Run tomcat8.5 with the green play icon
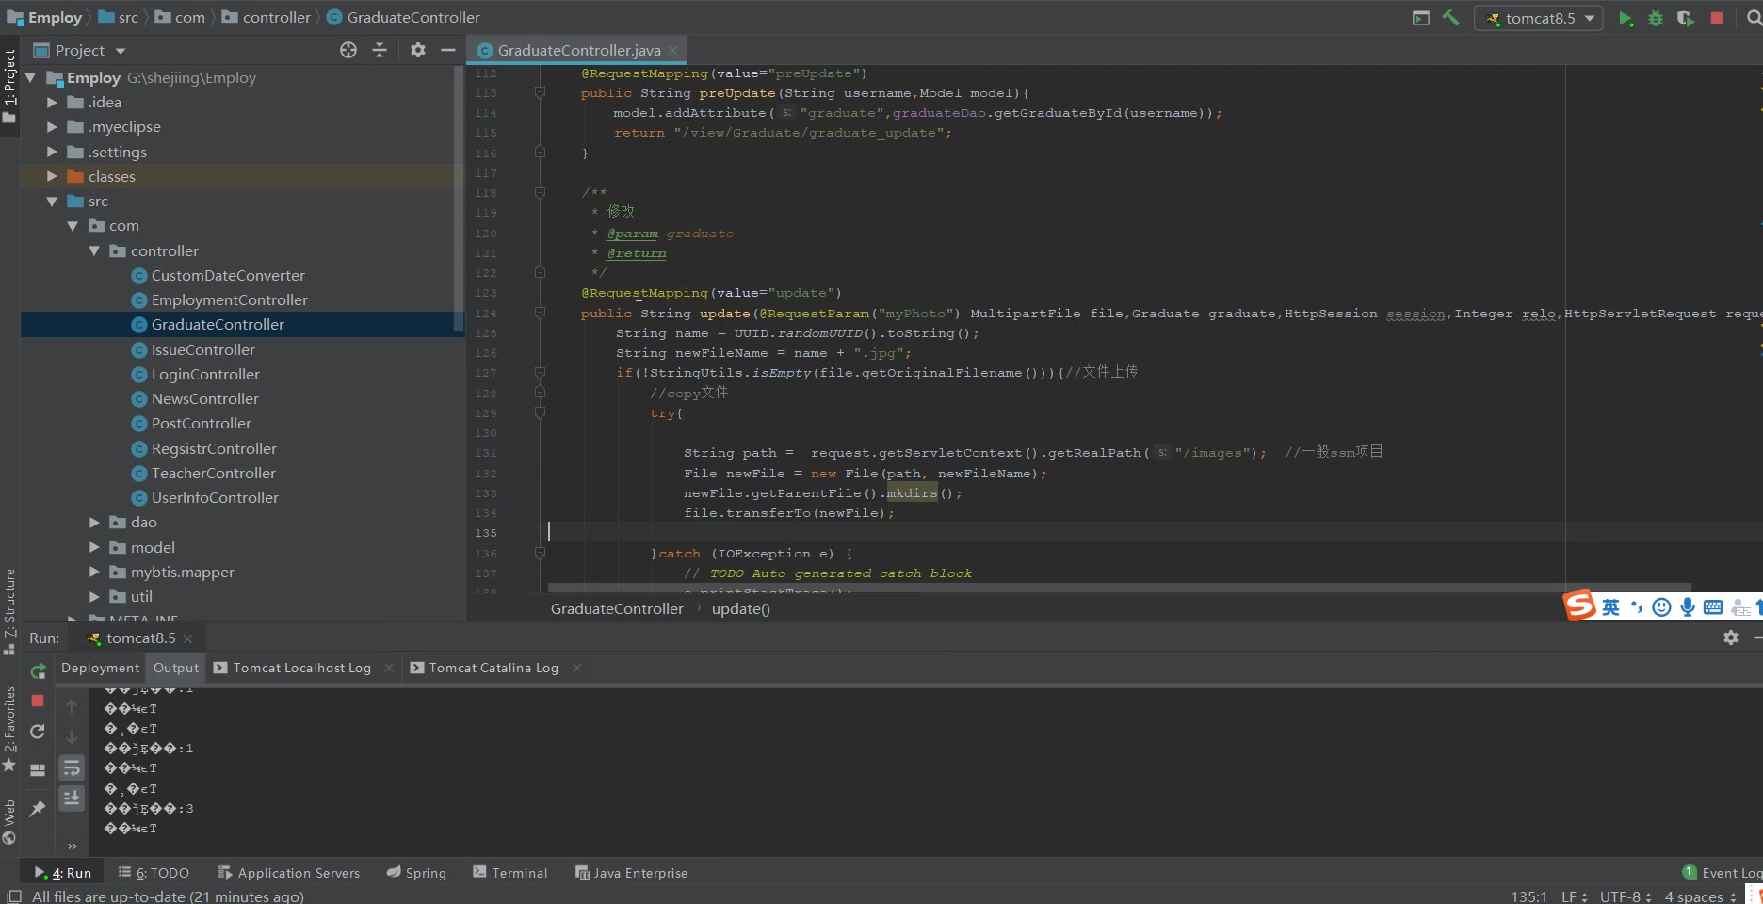The width and height of the screenshot is (1763, 904). tap(1626, 18)
